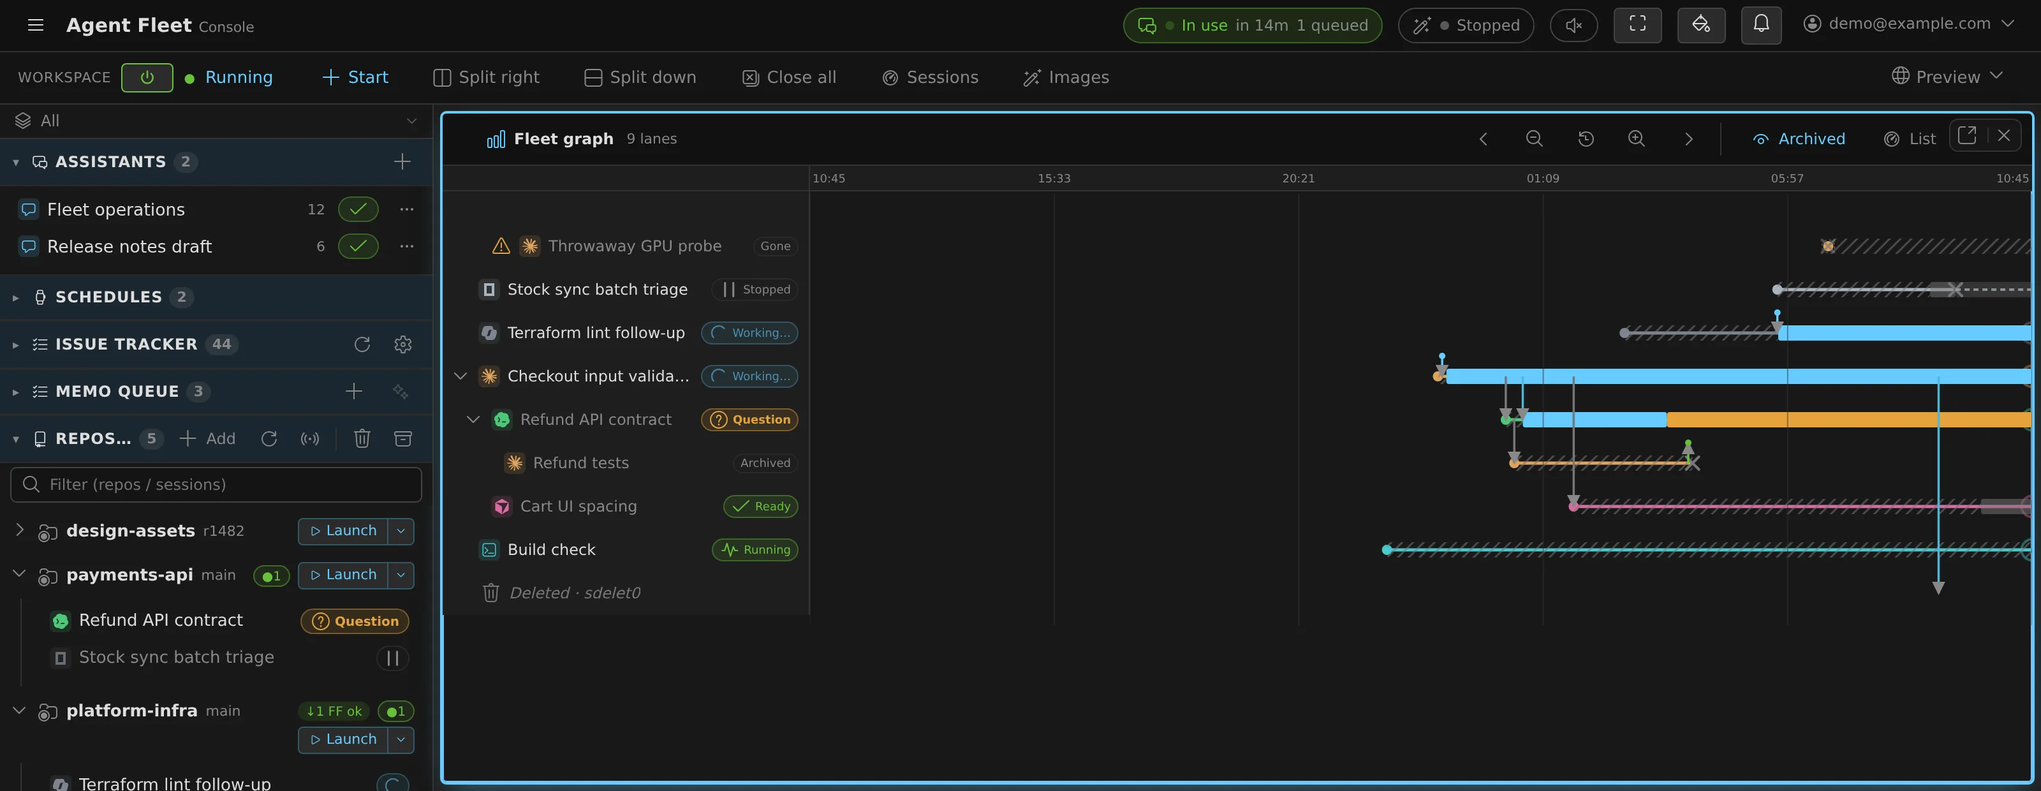Collapse the Checkout input validation lane
The width and height of the screenshot is (2041, 791).
click(461, 376)
